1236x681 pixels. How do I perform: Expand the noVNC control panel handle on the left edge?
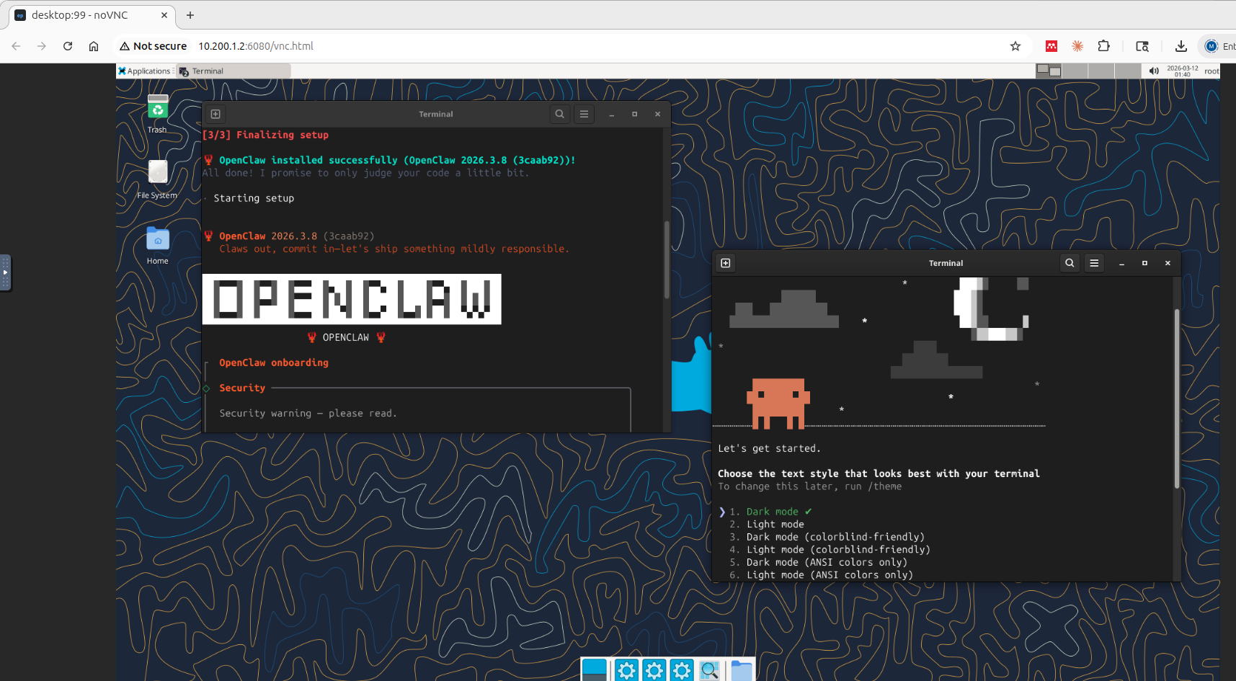coord(6,273)
